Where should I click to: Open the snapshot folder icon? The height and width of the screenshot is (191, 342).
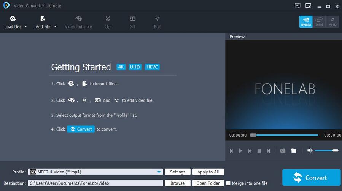click(294, 151)
